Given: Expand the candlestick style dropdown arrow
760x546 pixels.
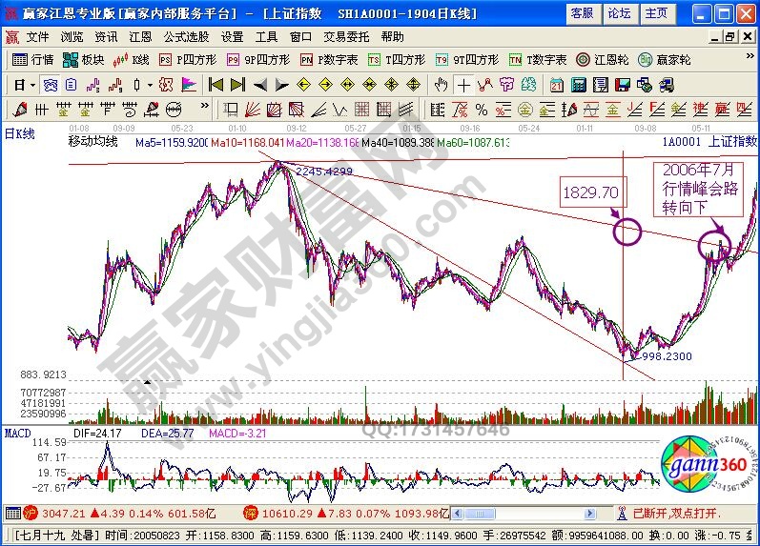Looking at the screenshot, I should [x=151, y=84].
